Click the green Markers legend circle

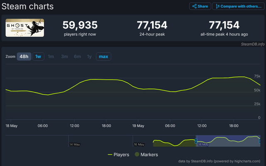point(137,154)
